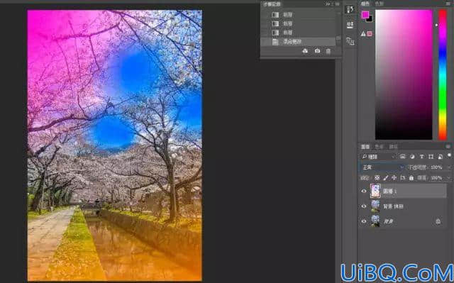Select the Color tab in the color panel
This screenshot has height=283, width=454.
[365, 4]
